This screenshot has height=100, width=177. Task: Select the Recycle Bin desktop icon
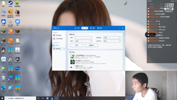[4, 79]
